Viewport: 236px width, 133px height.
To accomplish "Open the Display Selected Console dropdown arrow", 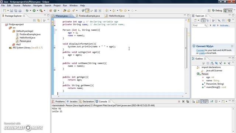I will tap(219, 102).
